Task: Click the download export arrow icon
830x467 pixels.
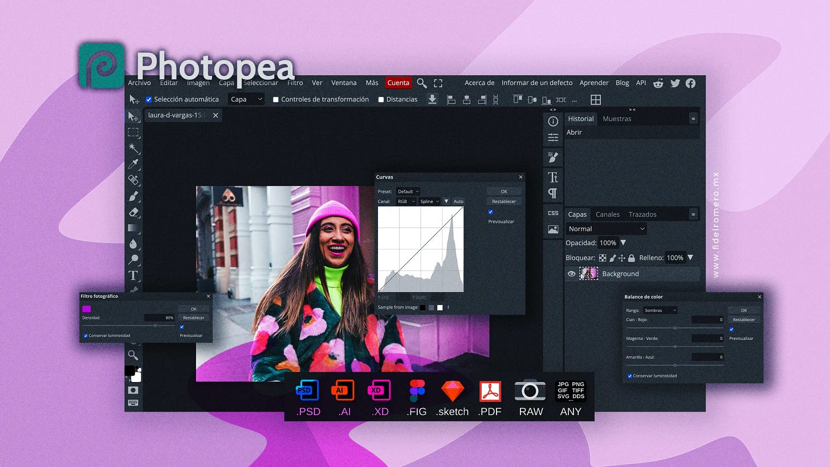Action: 432,99
